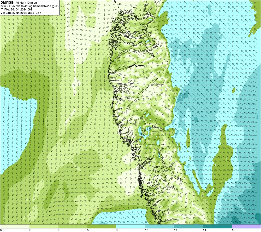
Task: Select the lavender above-16 m/s swatch
Action: [247, 226]
